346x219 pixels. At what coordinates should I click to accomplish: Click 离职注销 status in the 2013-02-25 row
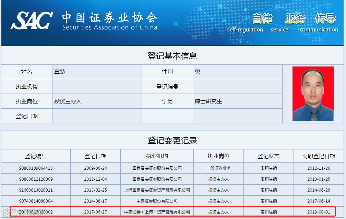point(269,190)
